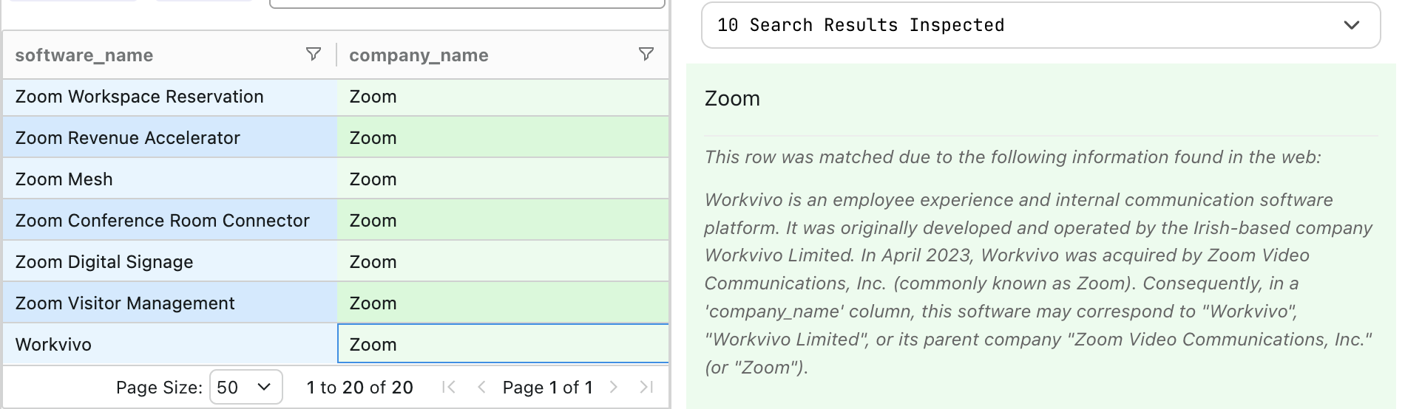Select the Zoom Revenue Accelerator cell
The height and width of the screenshot is (409, 1405).
[x=170, y=138]
